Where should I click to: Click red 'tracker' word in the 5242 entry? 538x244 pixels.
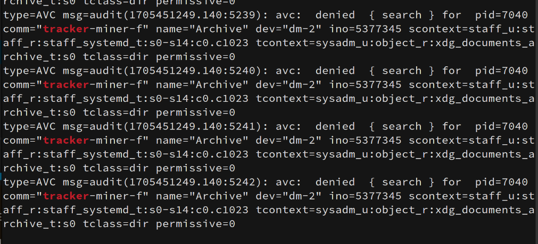(x=66, y=196)
